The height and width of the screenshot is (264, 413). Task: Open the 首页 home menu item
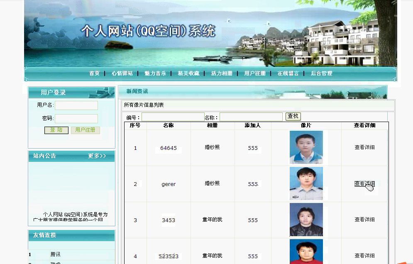[x=94, y=73]
